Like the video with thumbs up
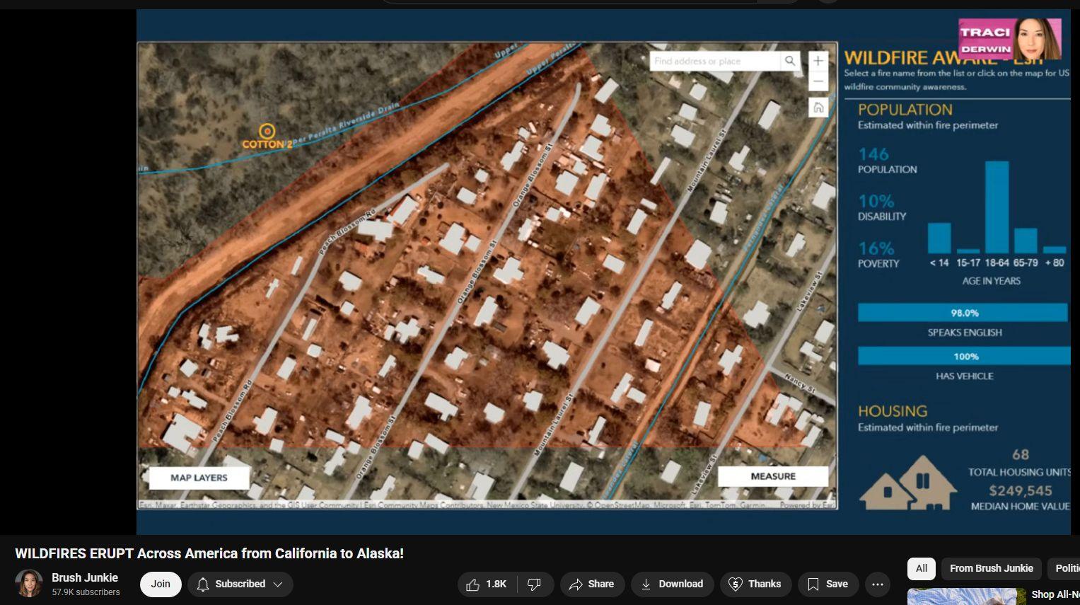The image size is (1080, 605). coord(487,584)
